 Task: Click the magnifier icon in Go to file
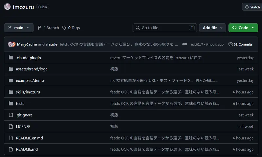point(138,28)
